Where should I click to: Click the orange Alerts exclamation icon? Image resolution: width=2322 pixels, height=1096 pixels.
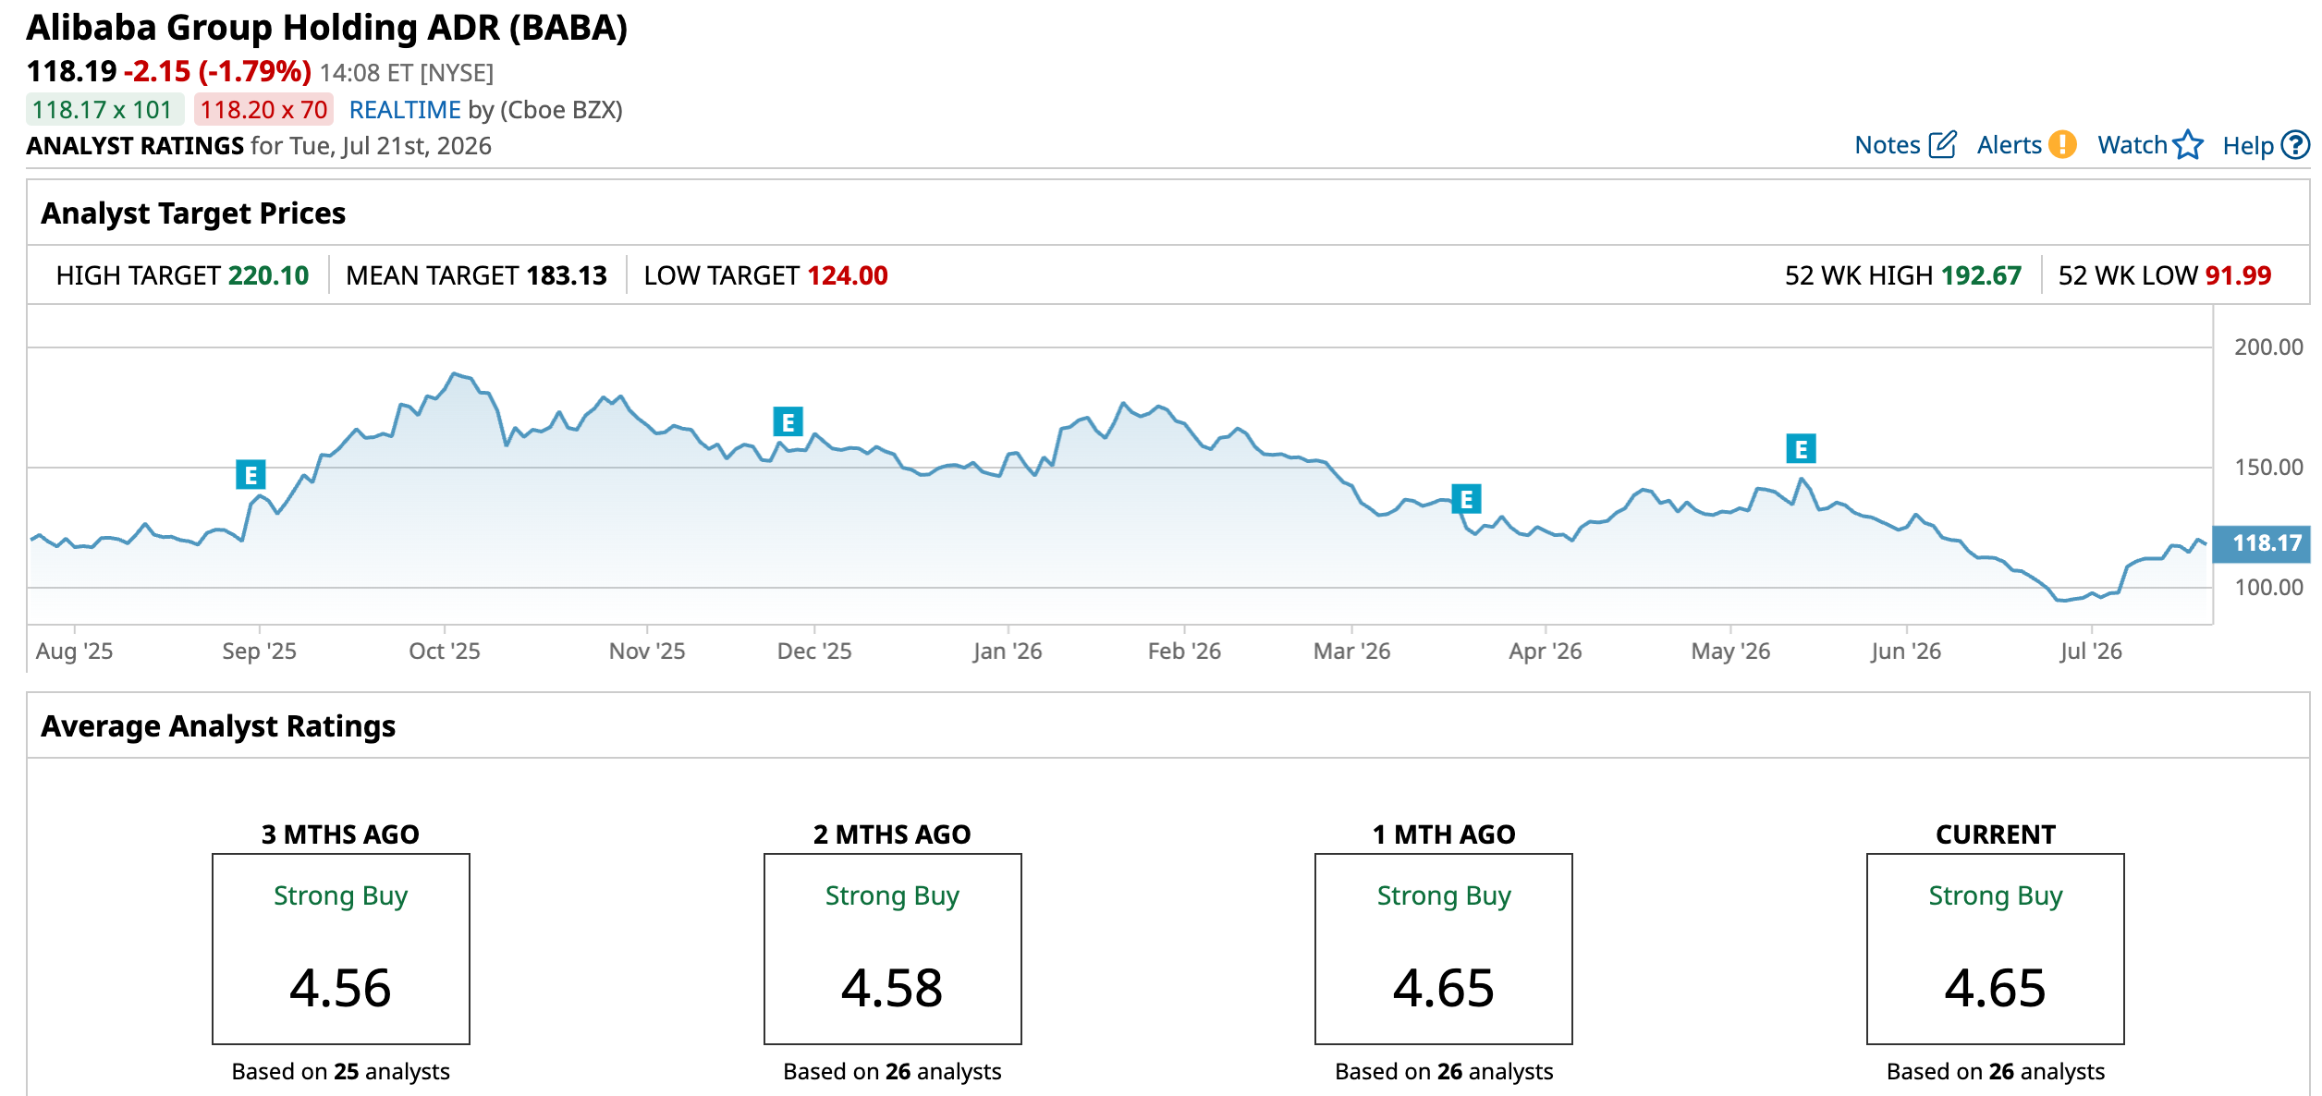[x=2062, y=145]
